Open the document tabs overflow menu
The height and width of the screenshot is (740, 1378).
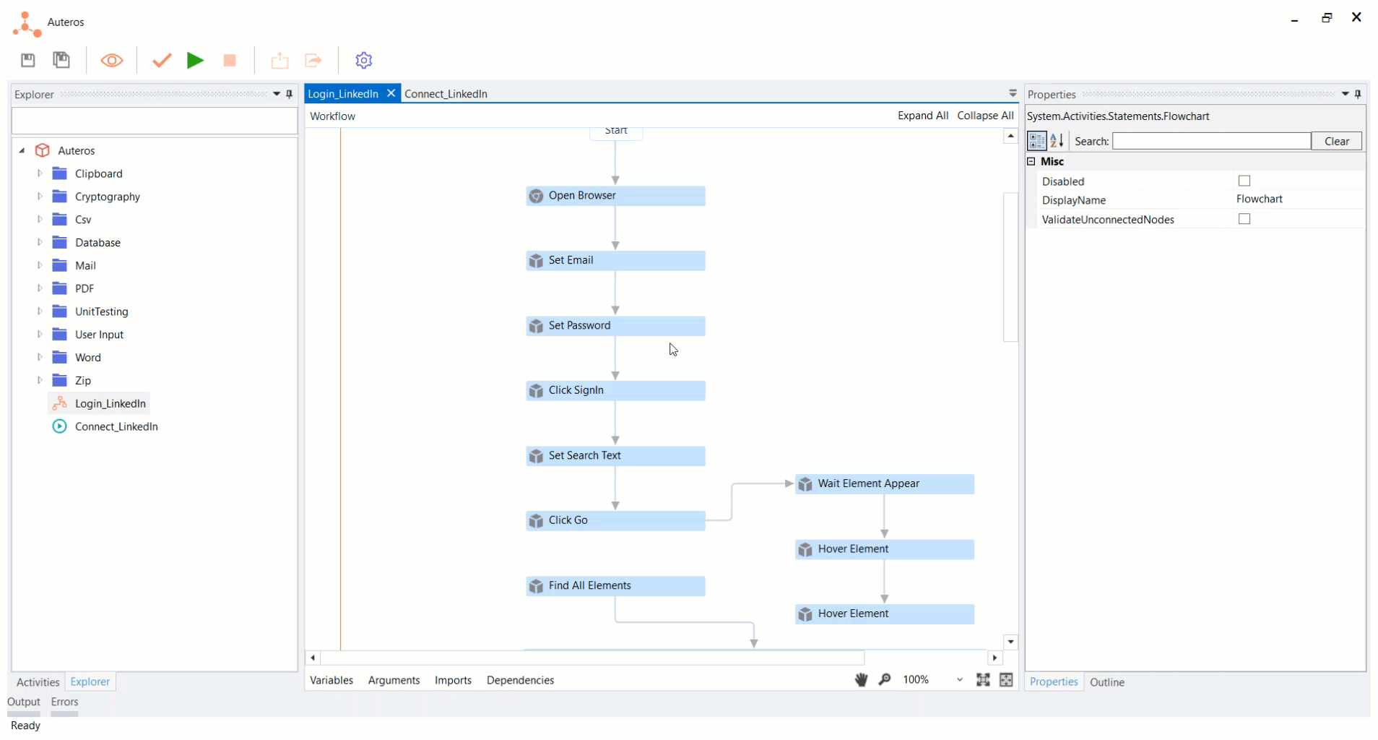click(1013, 93)
